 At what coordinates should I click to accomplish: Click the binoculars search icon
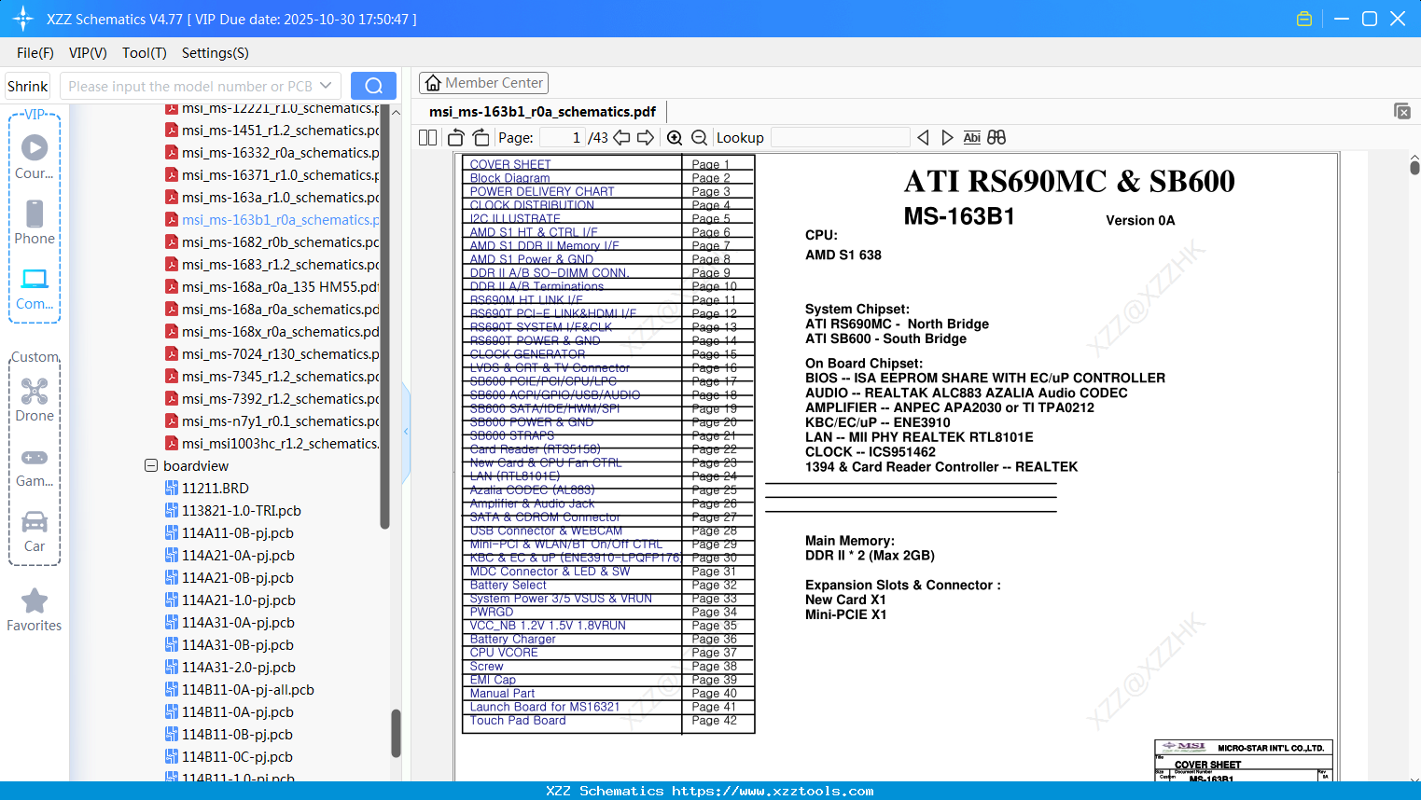pyautogui.click(x=996, y=138)
